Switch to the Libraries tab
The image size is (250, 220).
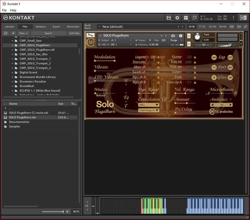(9, 27)
